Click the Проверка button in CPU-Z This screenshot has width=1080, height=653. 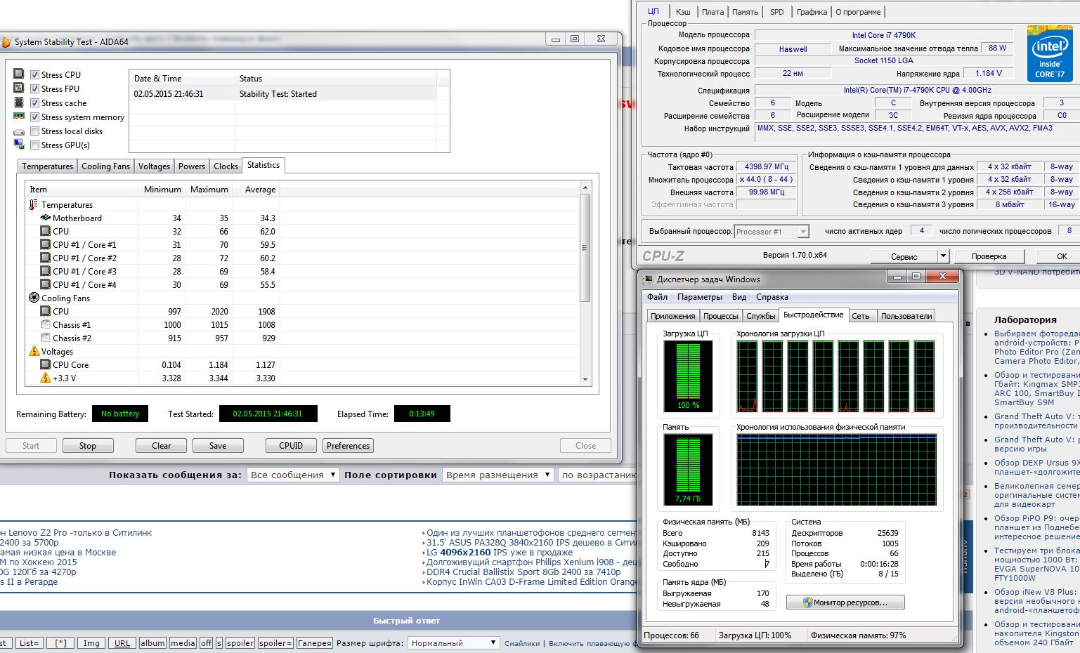[x=989, y=256]
